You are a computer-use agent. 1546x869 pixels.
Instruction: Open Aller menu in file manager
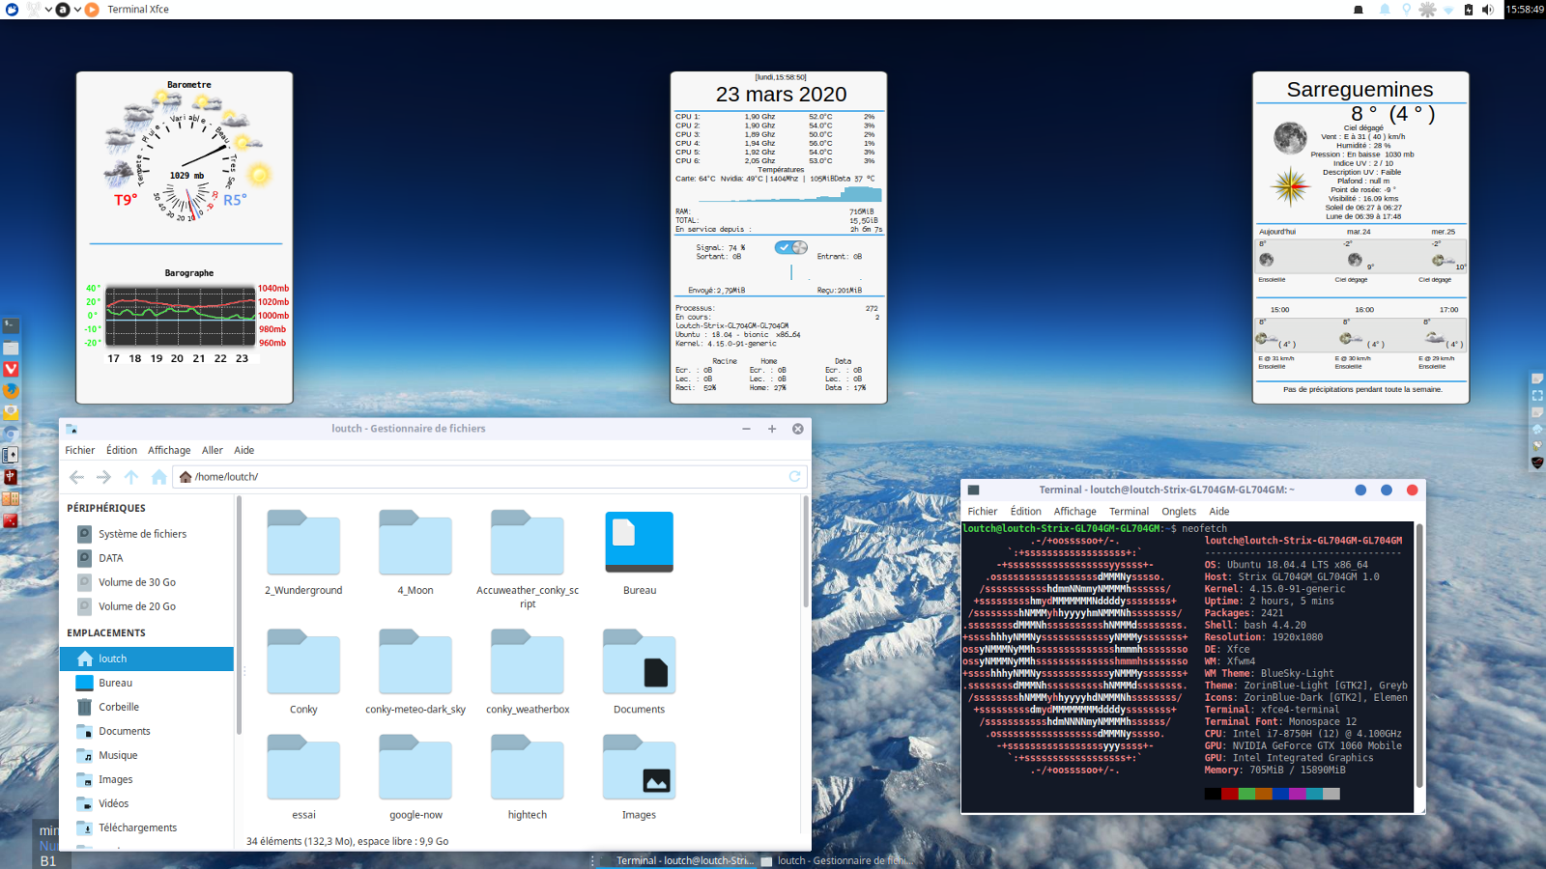click(213, 450)
